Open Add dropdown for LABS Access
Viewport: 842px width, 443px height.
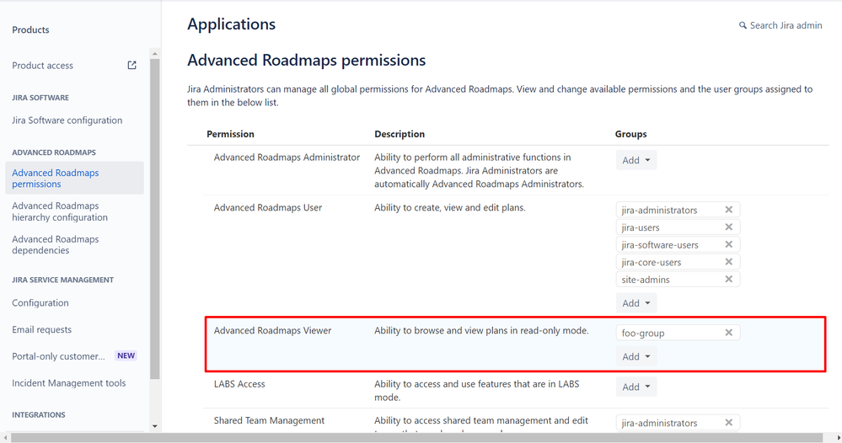pos(636,387)
